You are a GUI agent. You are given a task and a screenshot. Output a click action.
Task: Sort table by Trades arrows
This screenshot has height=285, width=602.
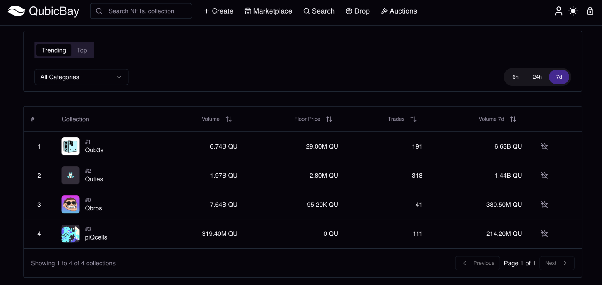pos(413,119)
